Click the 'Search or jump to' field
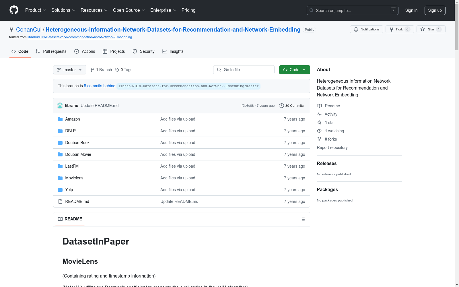 (353, 10)
